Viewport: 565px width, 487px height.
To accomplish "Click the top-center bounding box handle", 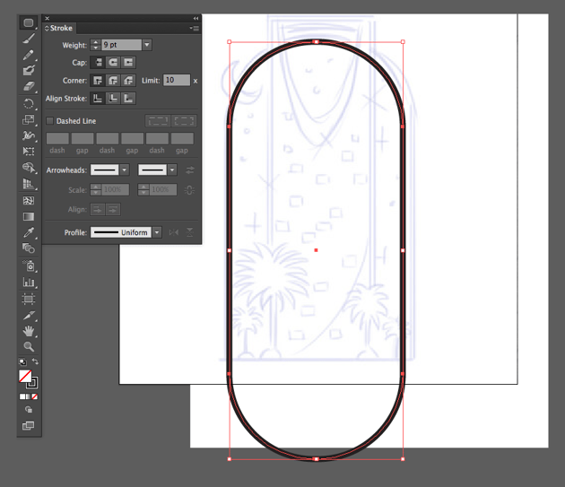I will pos(316,42).
